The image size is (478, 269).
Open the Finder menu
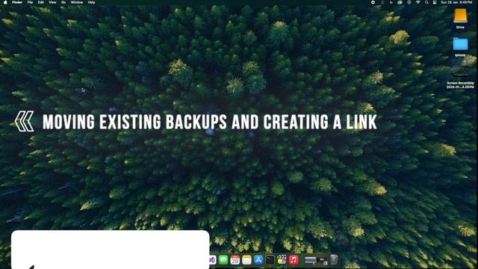click(x=17, y=2)
